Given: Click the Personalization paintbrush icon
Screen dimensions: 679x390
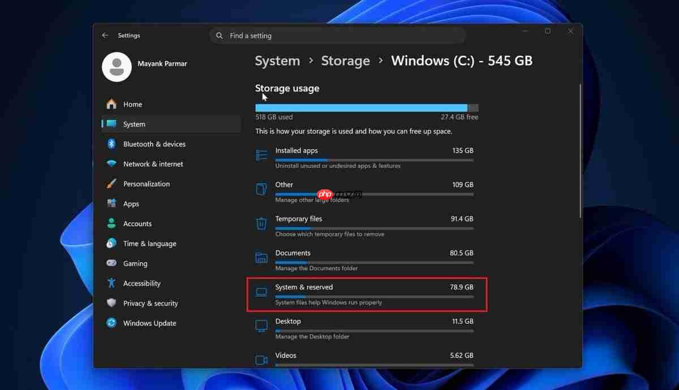Looking at the screenshot, I should [111, 184].
